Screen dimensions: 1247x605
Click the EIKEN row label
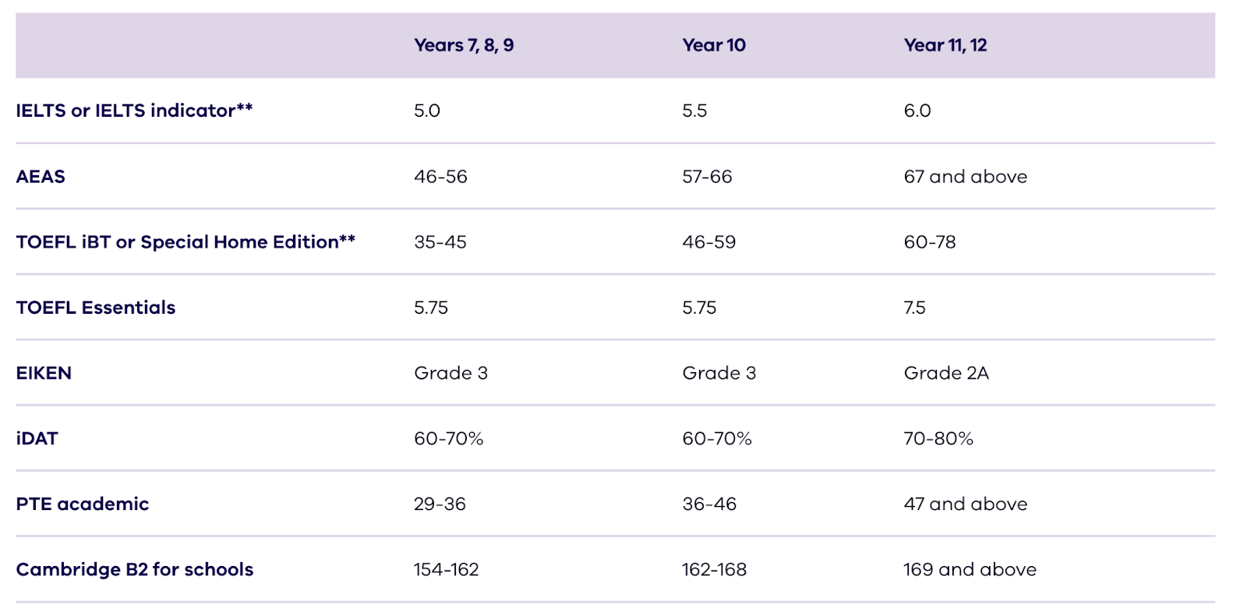(x=44, y=373)
